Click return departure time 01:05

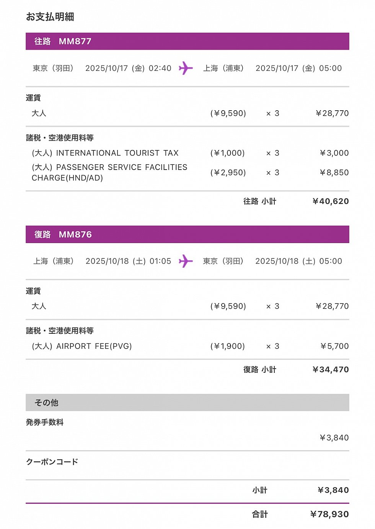(x=160, y=261)
